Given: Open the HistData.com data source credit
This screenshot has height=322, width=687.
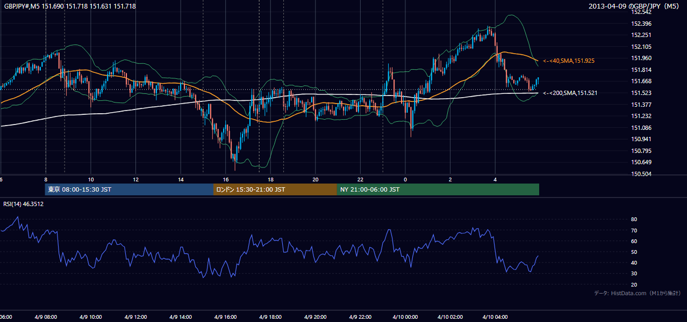Looking at the screenshot, I should click(638, 293).
